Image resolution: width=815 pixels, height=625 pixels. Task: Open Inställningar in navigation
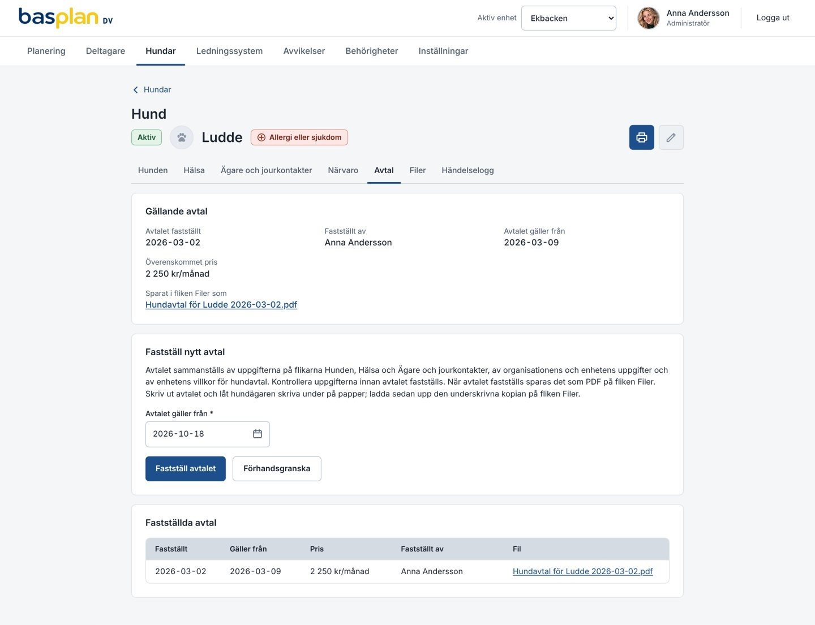(x=443, y=51)
